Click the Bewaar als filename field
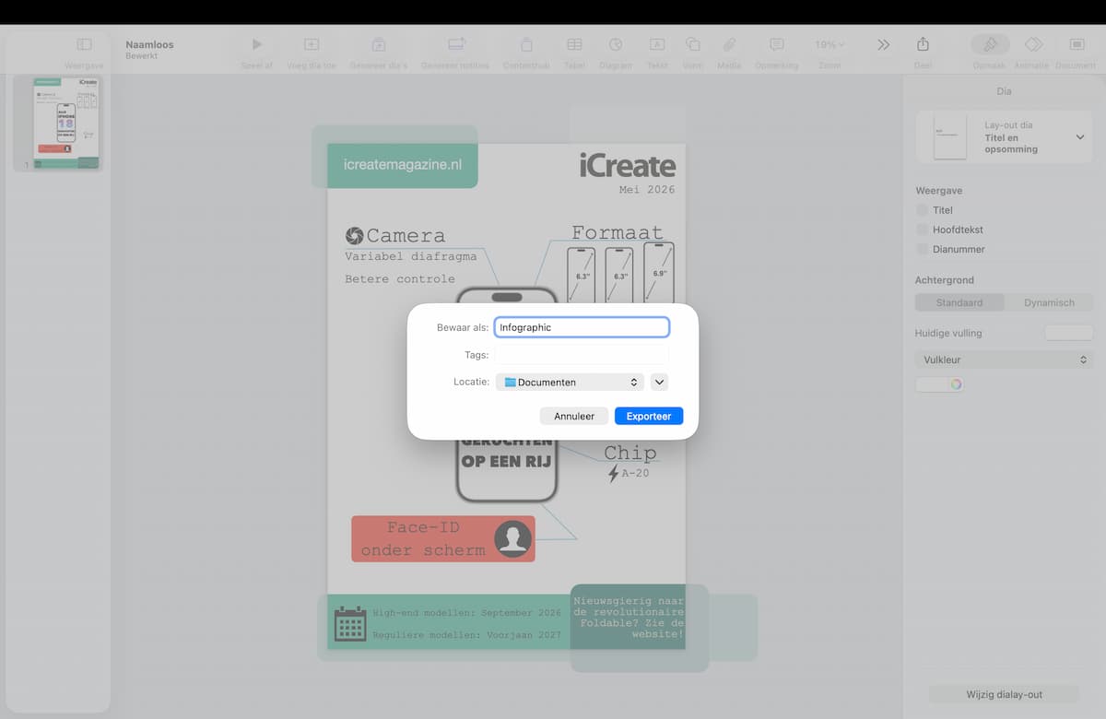This screenshot has width=1106, height=719. (x=582, y=327)
